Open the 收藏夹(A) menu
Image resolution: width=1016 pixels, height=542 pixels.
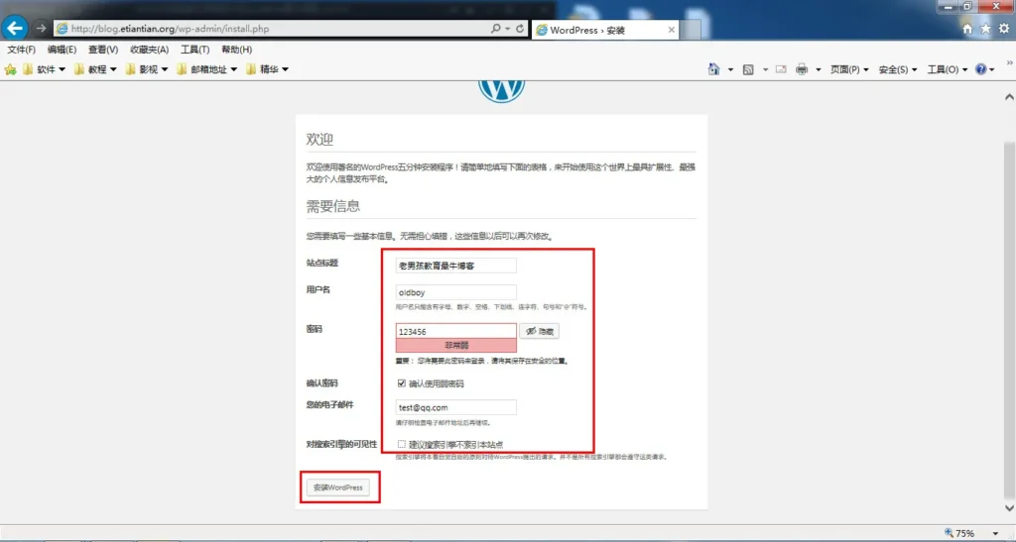(149, 50)
